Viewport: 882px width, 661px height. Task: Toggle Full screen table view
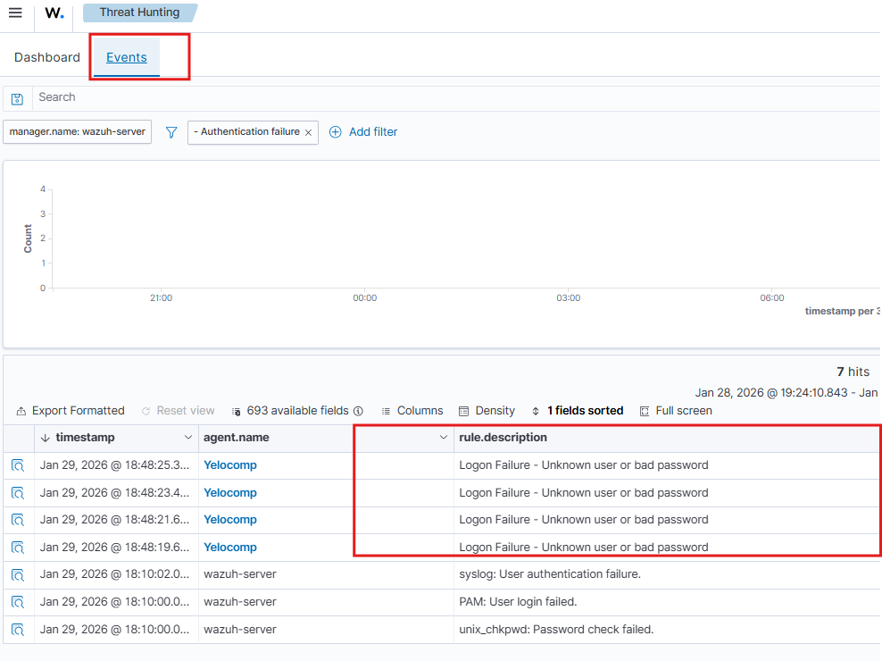click(x=676, y=411)
